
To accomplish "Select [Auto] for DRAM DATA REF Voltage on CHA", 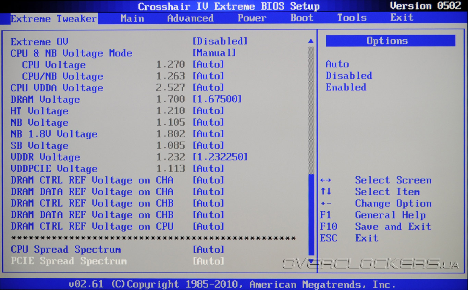I will click(x=208, y=192).
